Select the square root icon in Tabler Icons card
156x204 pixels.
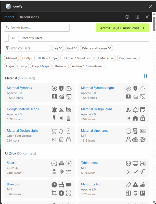[142, 172]
